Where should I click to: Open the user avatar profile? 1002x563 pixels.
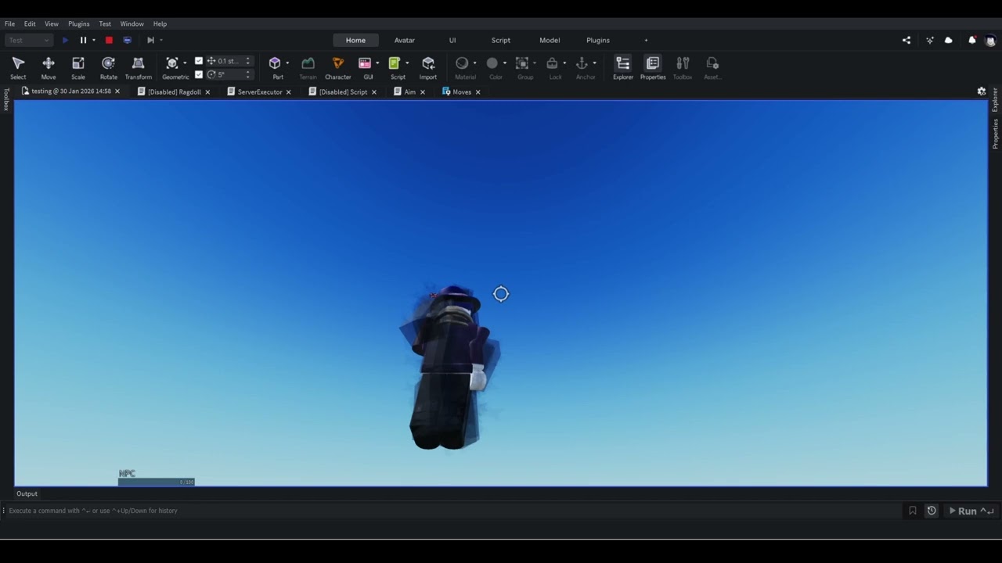(990, 41)
